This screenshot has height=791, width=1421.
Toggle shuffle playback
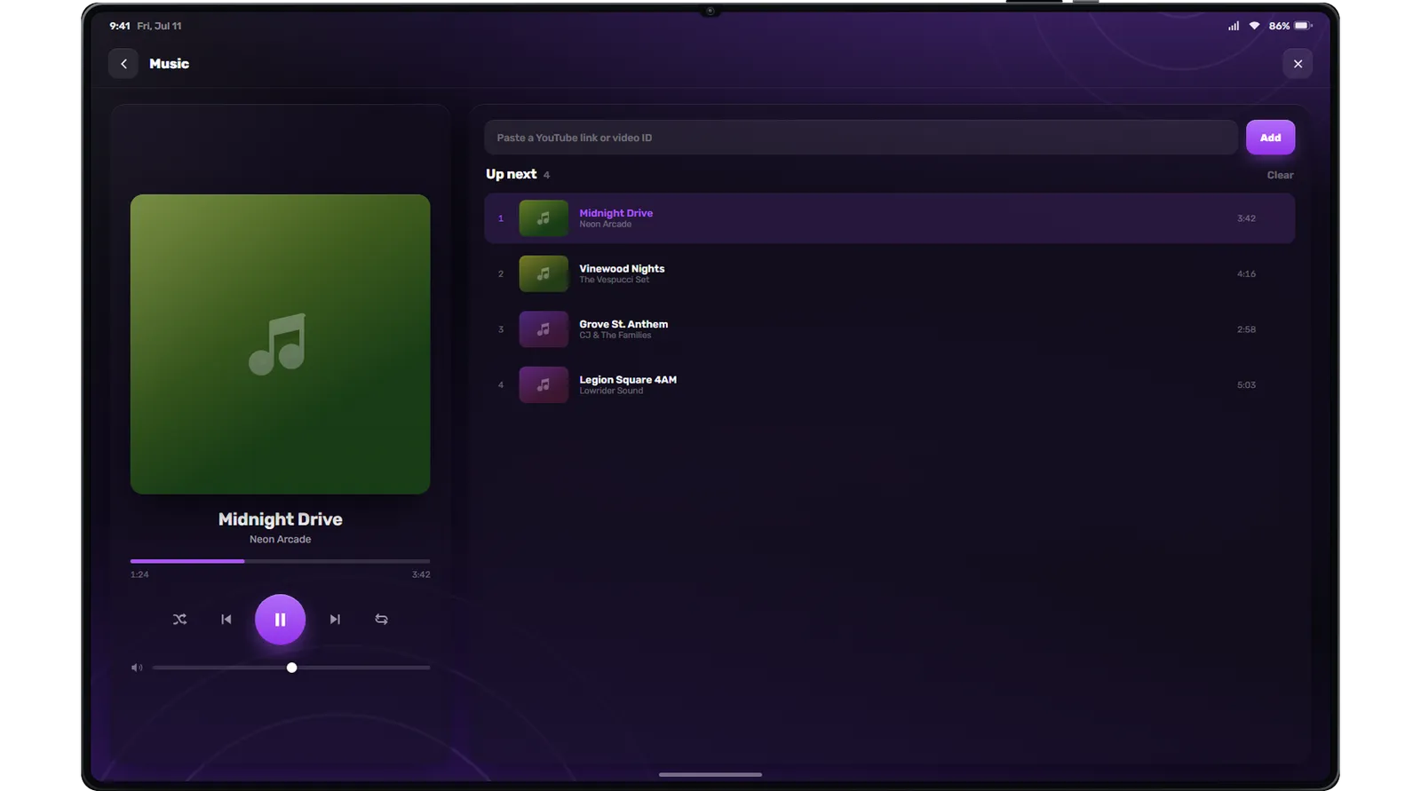179,620
